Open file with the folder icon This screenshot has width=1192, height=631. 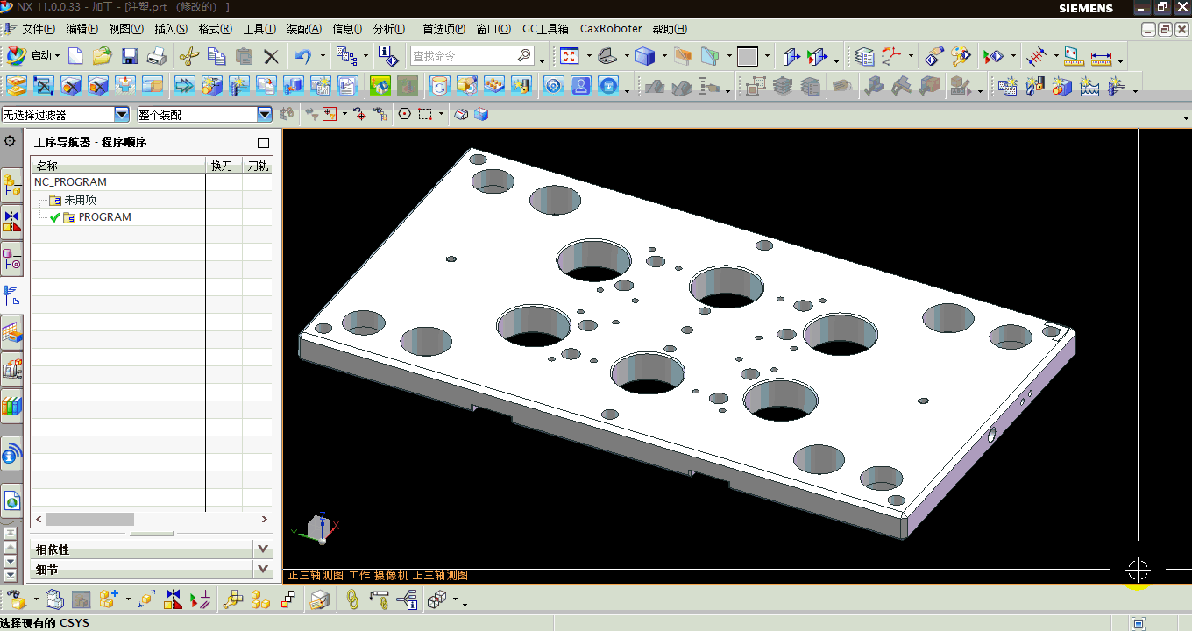102,57
